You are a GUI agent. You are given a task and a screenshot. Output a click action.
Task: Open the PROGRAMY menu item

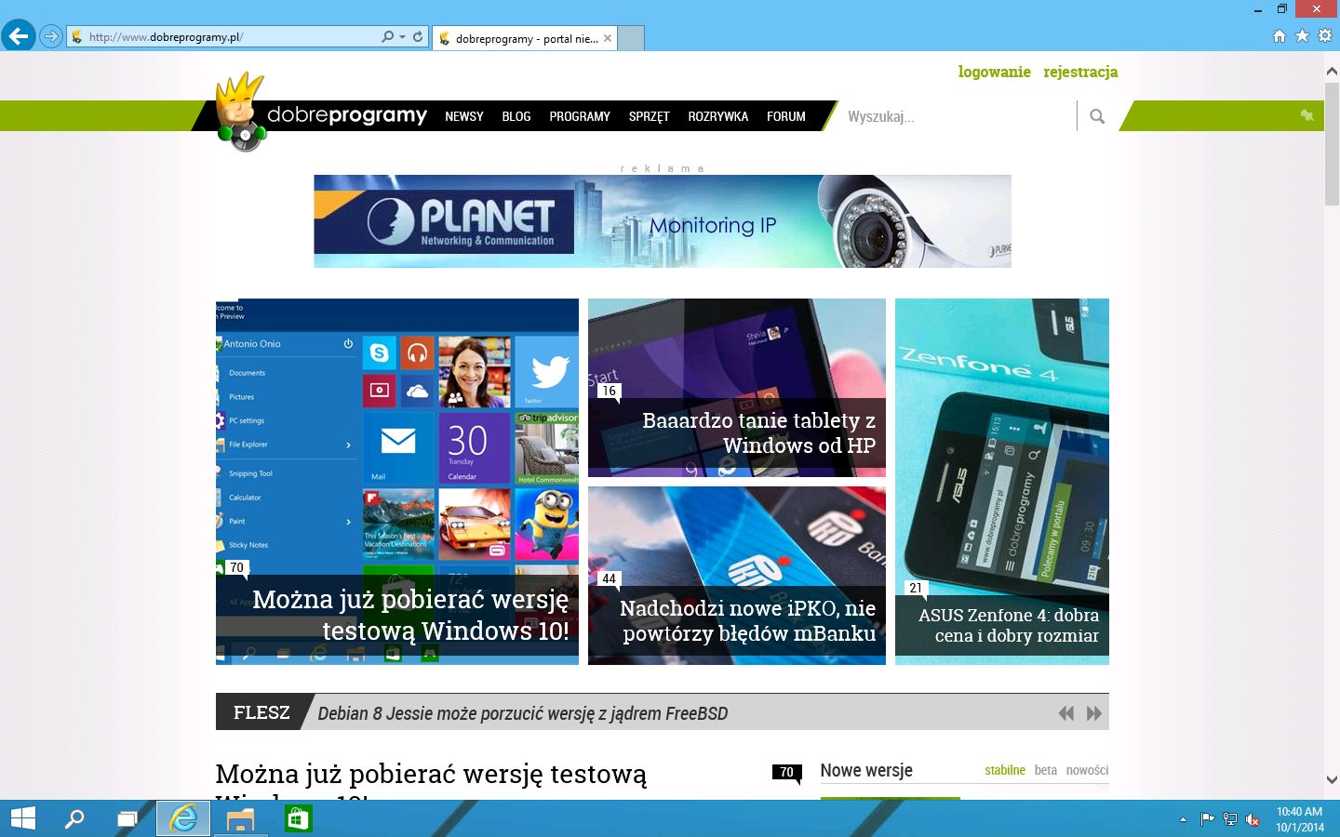point(580,116)
